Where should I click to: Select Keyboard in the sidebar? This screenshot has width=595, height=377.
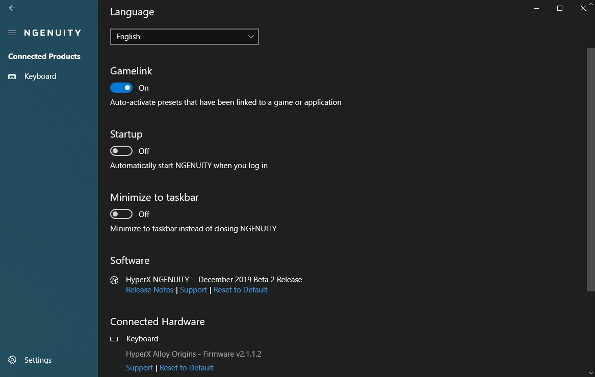click(x=40, y=76)
